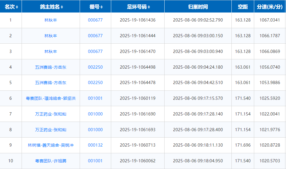Open loft number 001000 in rank 8 row
286x169 pixels.
[95, 130]
